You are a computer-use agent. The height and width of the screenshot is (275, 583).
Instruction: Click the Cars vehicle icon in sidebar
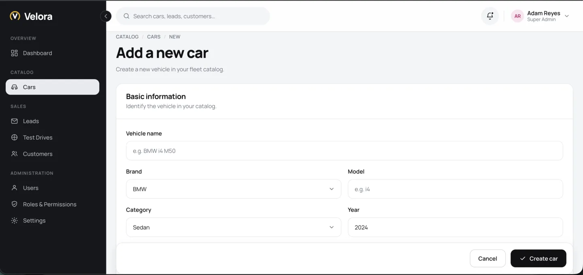pos(14,87)
